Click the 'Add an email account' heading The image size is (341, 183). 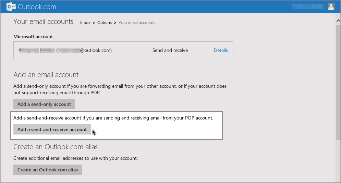coord(46,75)
